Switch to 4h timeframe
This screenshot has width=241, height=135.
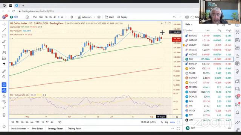(x=55, y=17)
